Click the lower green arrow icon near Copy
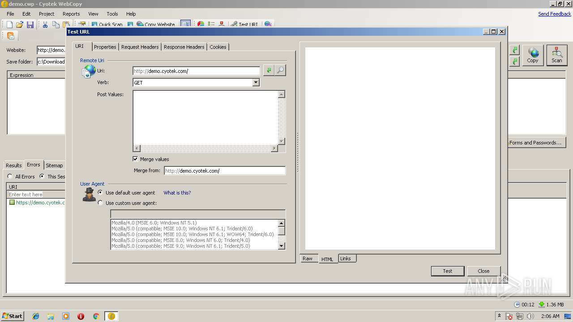The height and width of the screenshot is (322, 573). pyautogui.click(x=515, y=61)
